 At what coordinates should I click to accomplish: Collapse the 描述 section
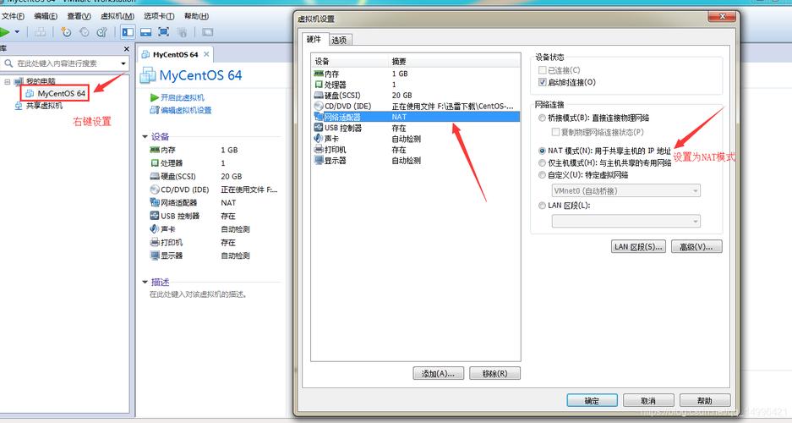click(145, 282)
